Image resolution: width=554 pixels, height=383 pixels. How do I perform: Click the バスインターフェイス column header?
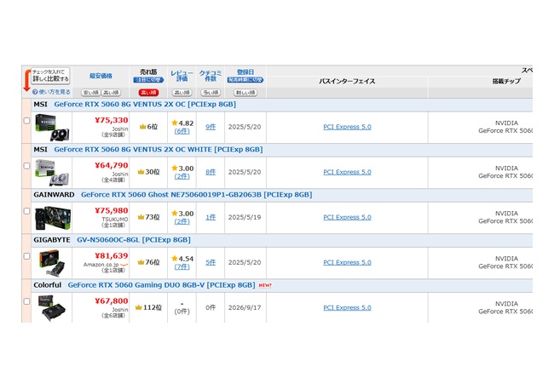coord(347,81)
